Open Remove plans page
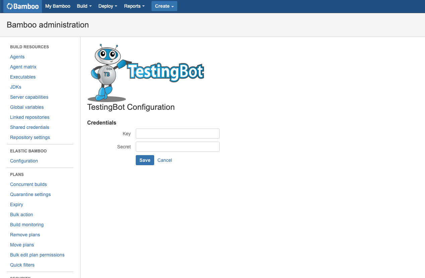Image resolution: width=425 pixels, height=278 pixels. 25,235
